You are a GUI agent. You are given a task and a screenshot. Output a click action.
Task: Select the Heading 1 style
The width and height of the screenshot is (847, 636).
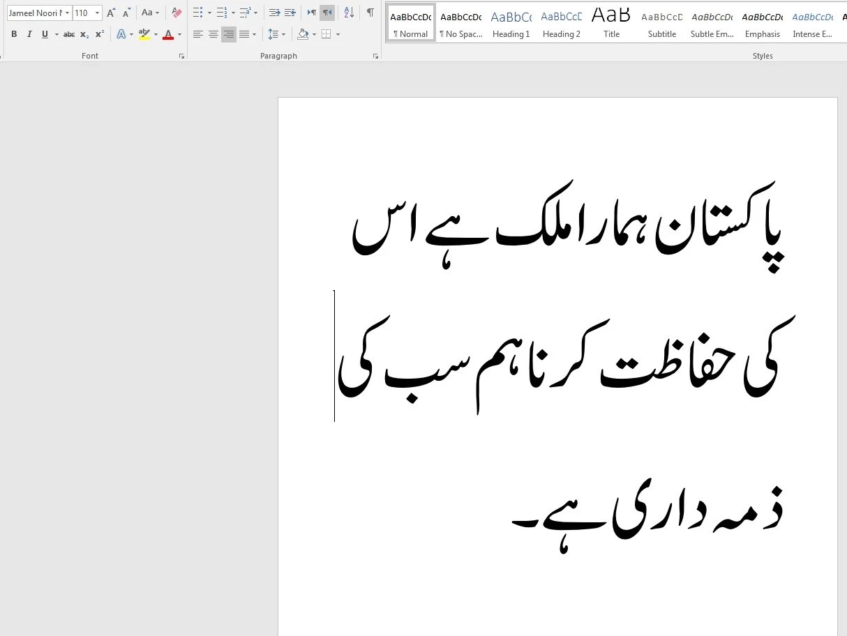coord(511,21)
